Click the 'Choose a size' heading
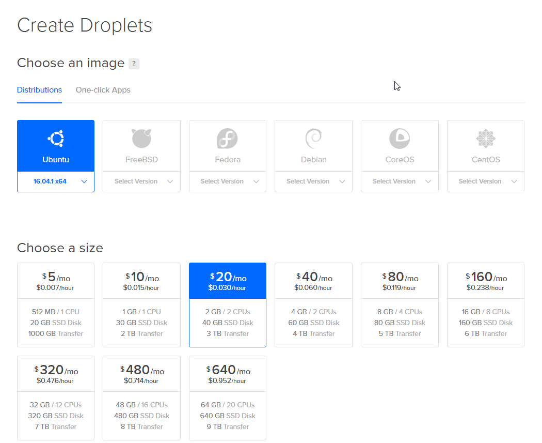Image resolution: width=542 pixels, height=443 pixels. click(60, 248)
